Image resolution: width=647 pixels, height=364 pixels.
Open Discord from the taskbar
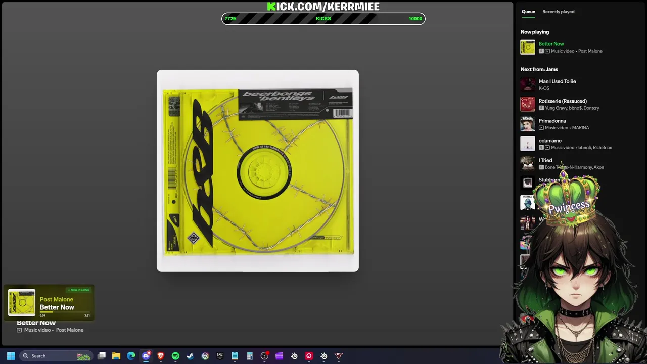click(146, 356)
